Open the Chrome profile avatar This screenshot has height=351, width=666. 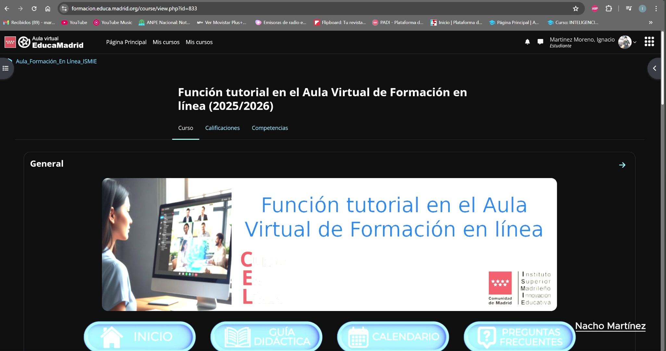coord(642,9)
